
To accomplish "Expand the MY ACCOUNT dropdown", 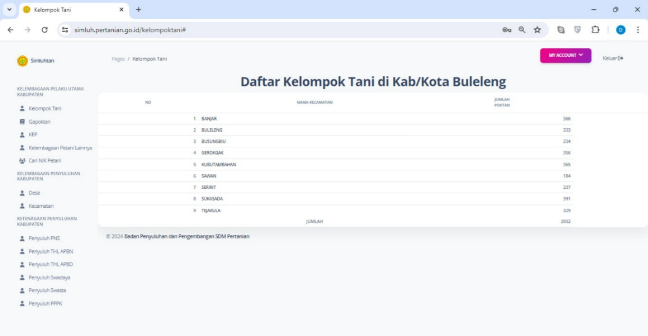I will (565, 55).
